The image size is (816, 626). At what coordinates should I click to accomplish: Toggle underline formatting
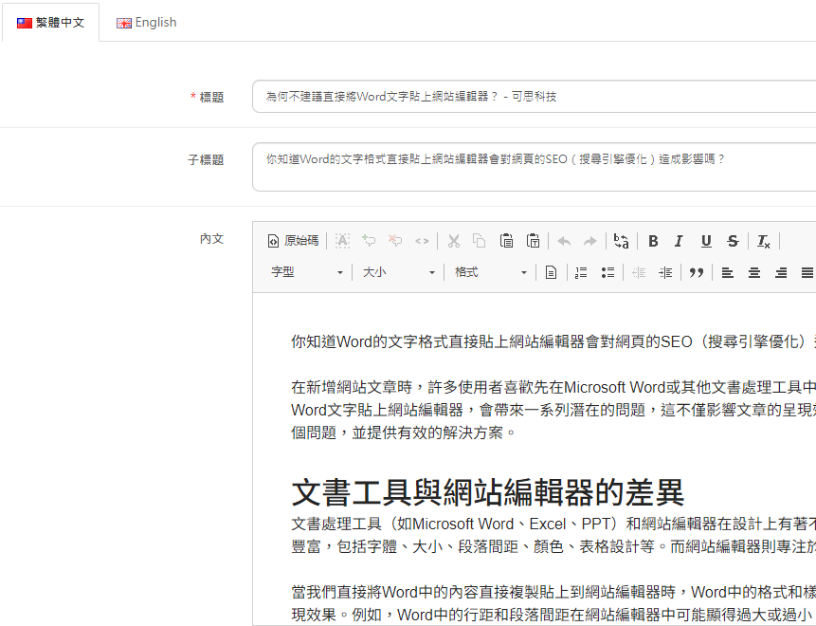pos(706,240)
